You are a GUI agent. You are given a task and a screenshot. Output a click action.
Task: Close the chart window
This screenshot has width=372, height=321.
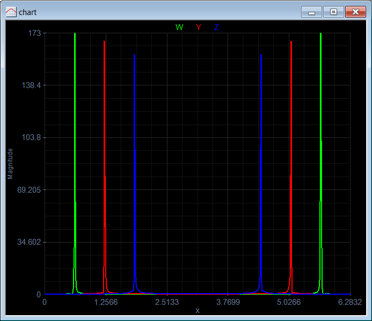pos(356,12)
